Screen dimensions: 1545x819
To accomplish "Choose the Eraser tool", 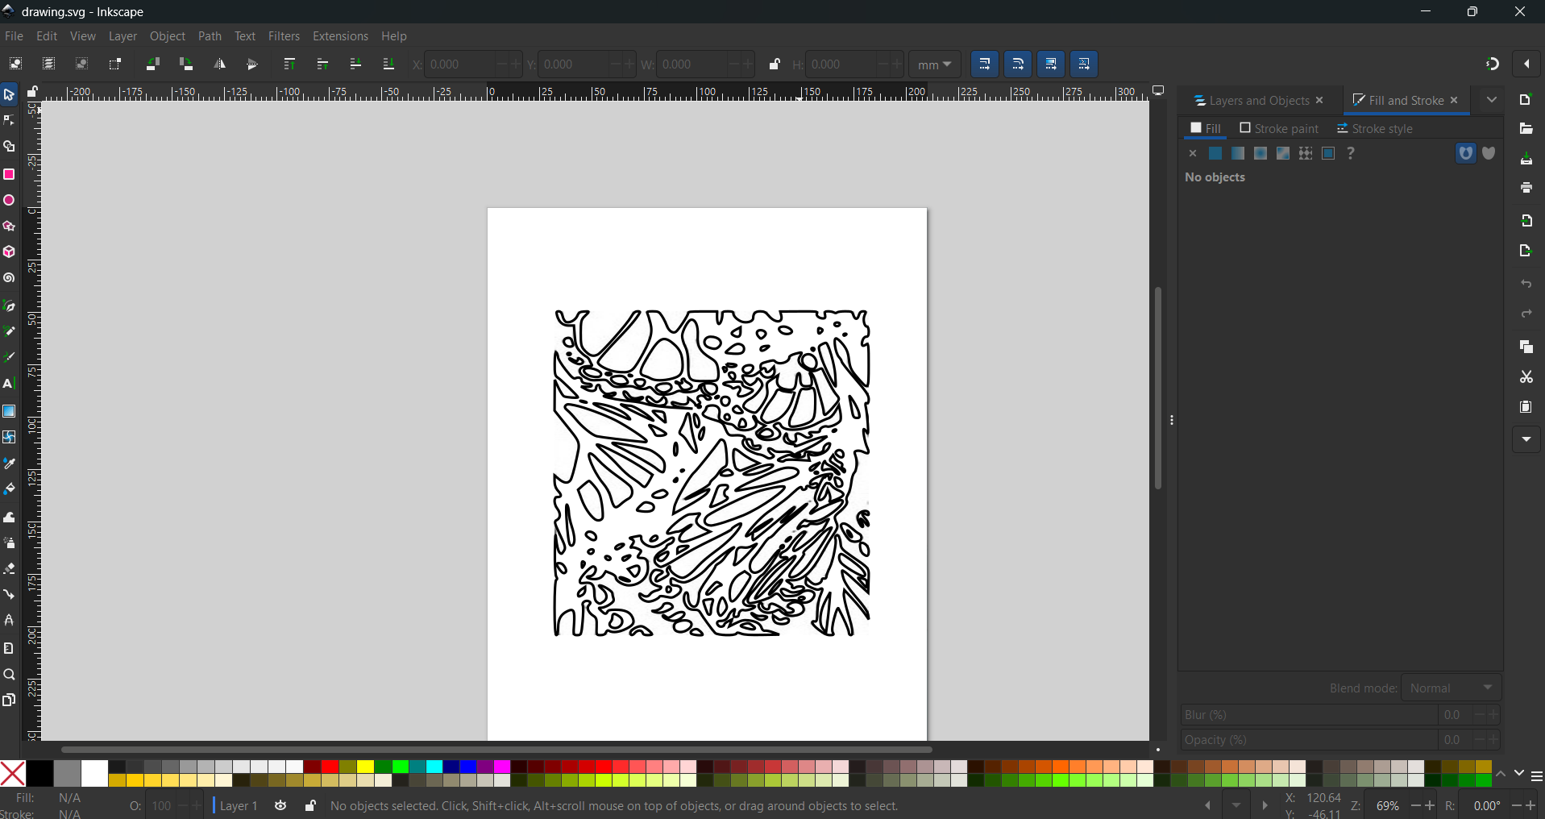I will coord(9,569).
